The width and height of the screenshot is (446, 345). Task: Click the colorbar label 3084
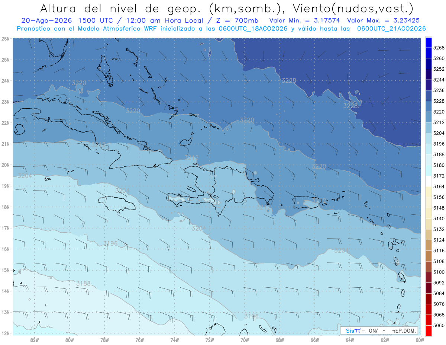(439, 293)
